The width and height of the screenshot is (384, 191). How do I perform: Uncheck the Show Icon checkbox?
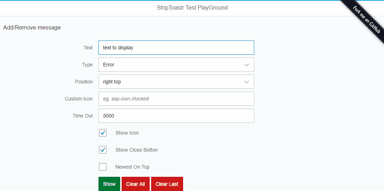pyautogui.click(x=103, y=133)
